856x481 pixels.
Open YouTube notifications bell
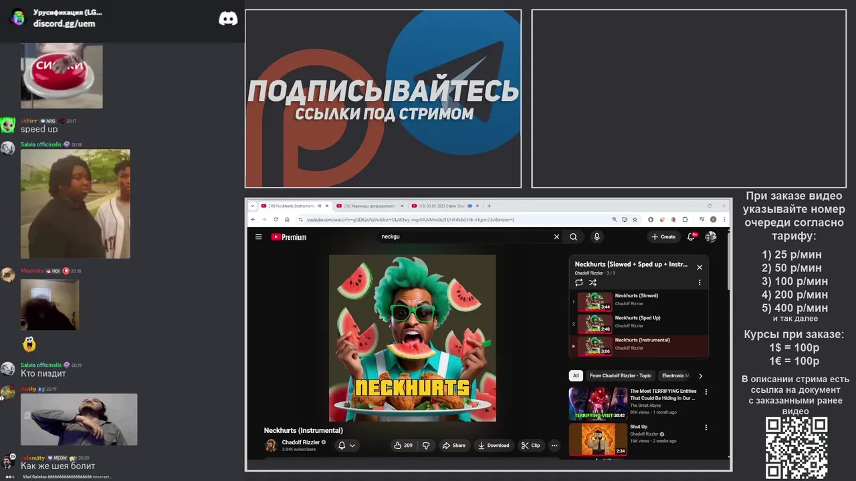click(691, 236)
